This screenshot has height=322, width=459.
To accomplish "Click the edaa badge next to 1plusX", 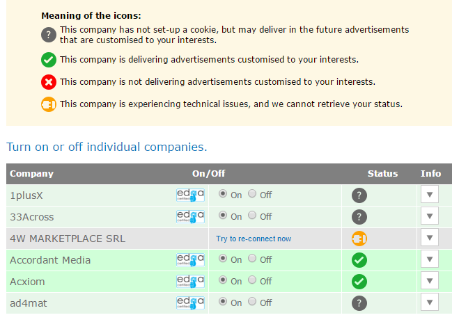I will (190, 195).
